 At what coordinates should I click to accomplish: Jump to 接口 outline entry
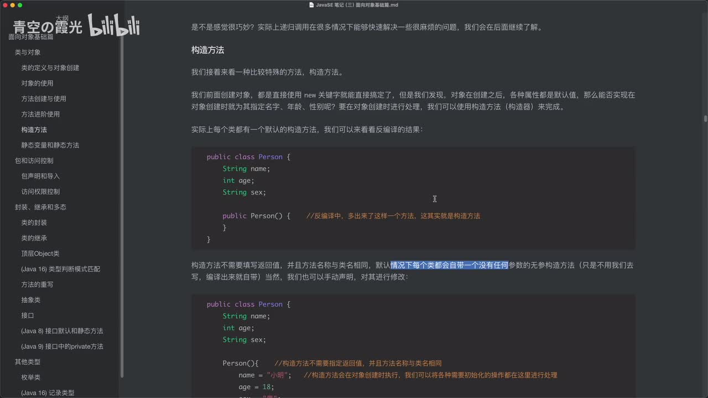(x=28, y=316)
